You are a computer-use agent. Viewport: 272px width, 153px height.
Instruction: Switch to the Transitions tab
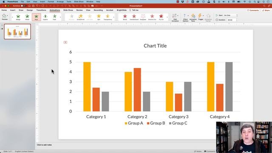(41, 10)
